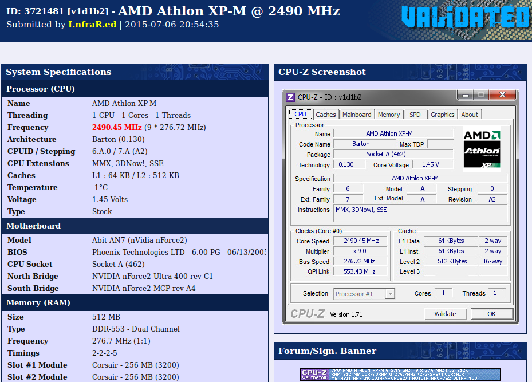Click the Abit AN7 (nVidia-nForce2) model value
532x382 pixels.
click(x=140, y=240)
